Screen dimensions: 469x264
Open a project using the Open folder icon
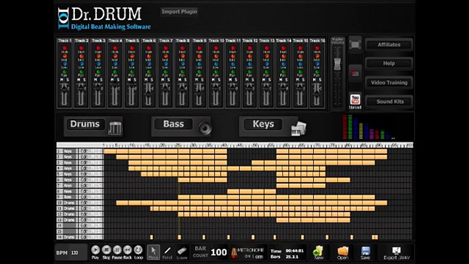(x=343, y=252)
